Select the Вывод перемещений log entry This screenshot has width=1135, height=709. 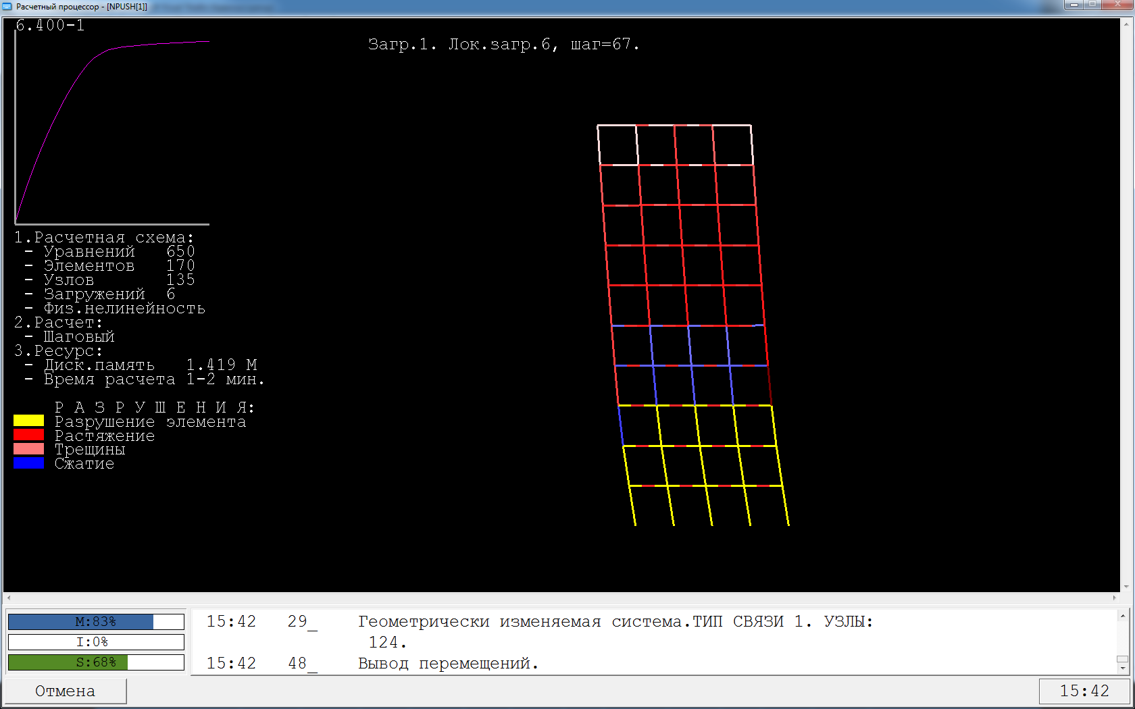pyautogui.click(x=448, y=664)
